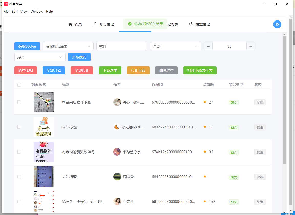This screenshot has height=215, width=295.
Task: Click the model management gear icon
Action: tap(191, 24)
